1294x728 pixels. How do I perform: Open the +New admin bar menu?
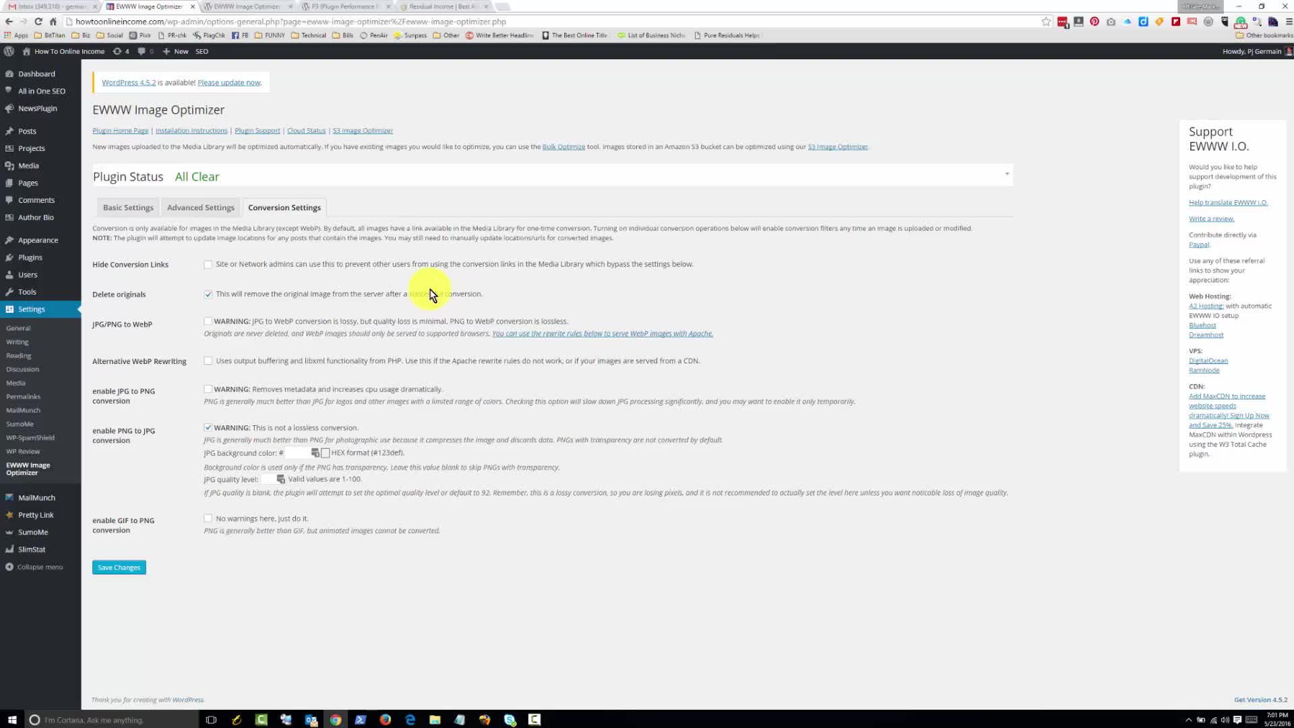point(176,51)
